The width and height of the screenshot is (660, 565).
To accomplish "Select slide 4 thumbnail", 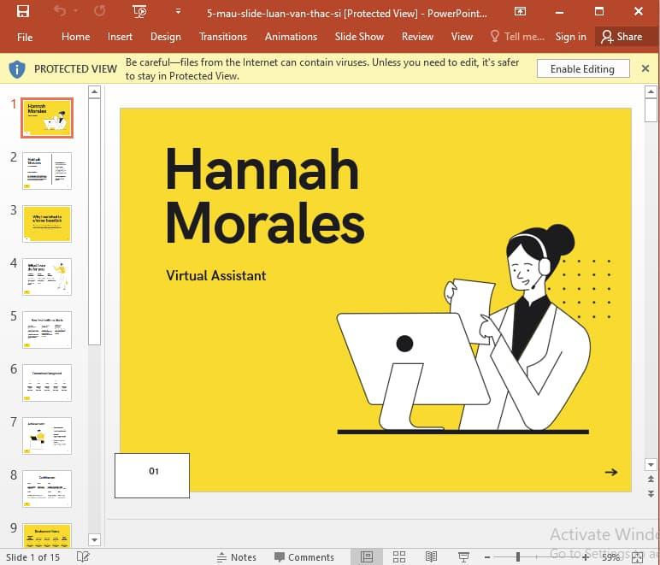I will [x=47, y=277].
